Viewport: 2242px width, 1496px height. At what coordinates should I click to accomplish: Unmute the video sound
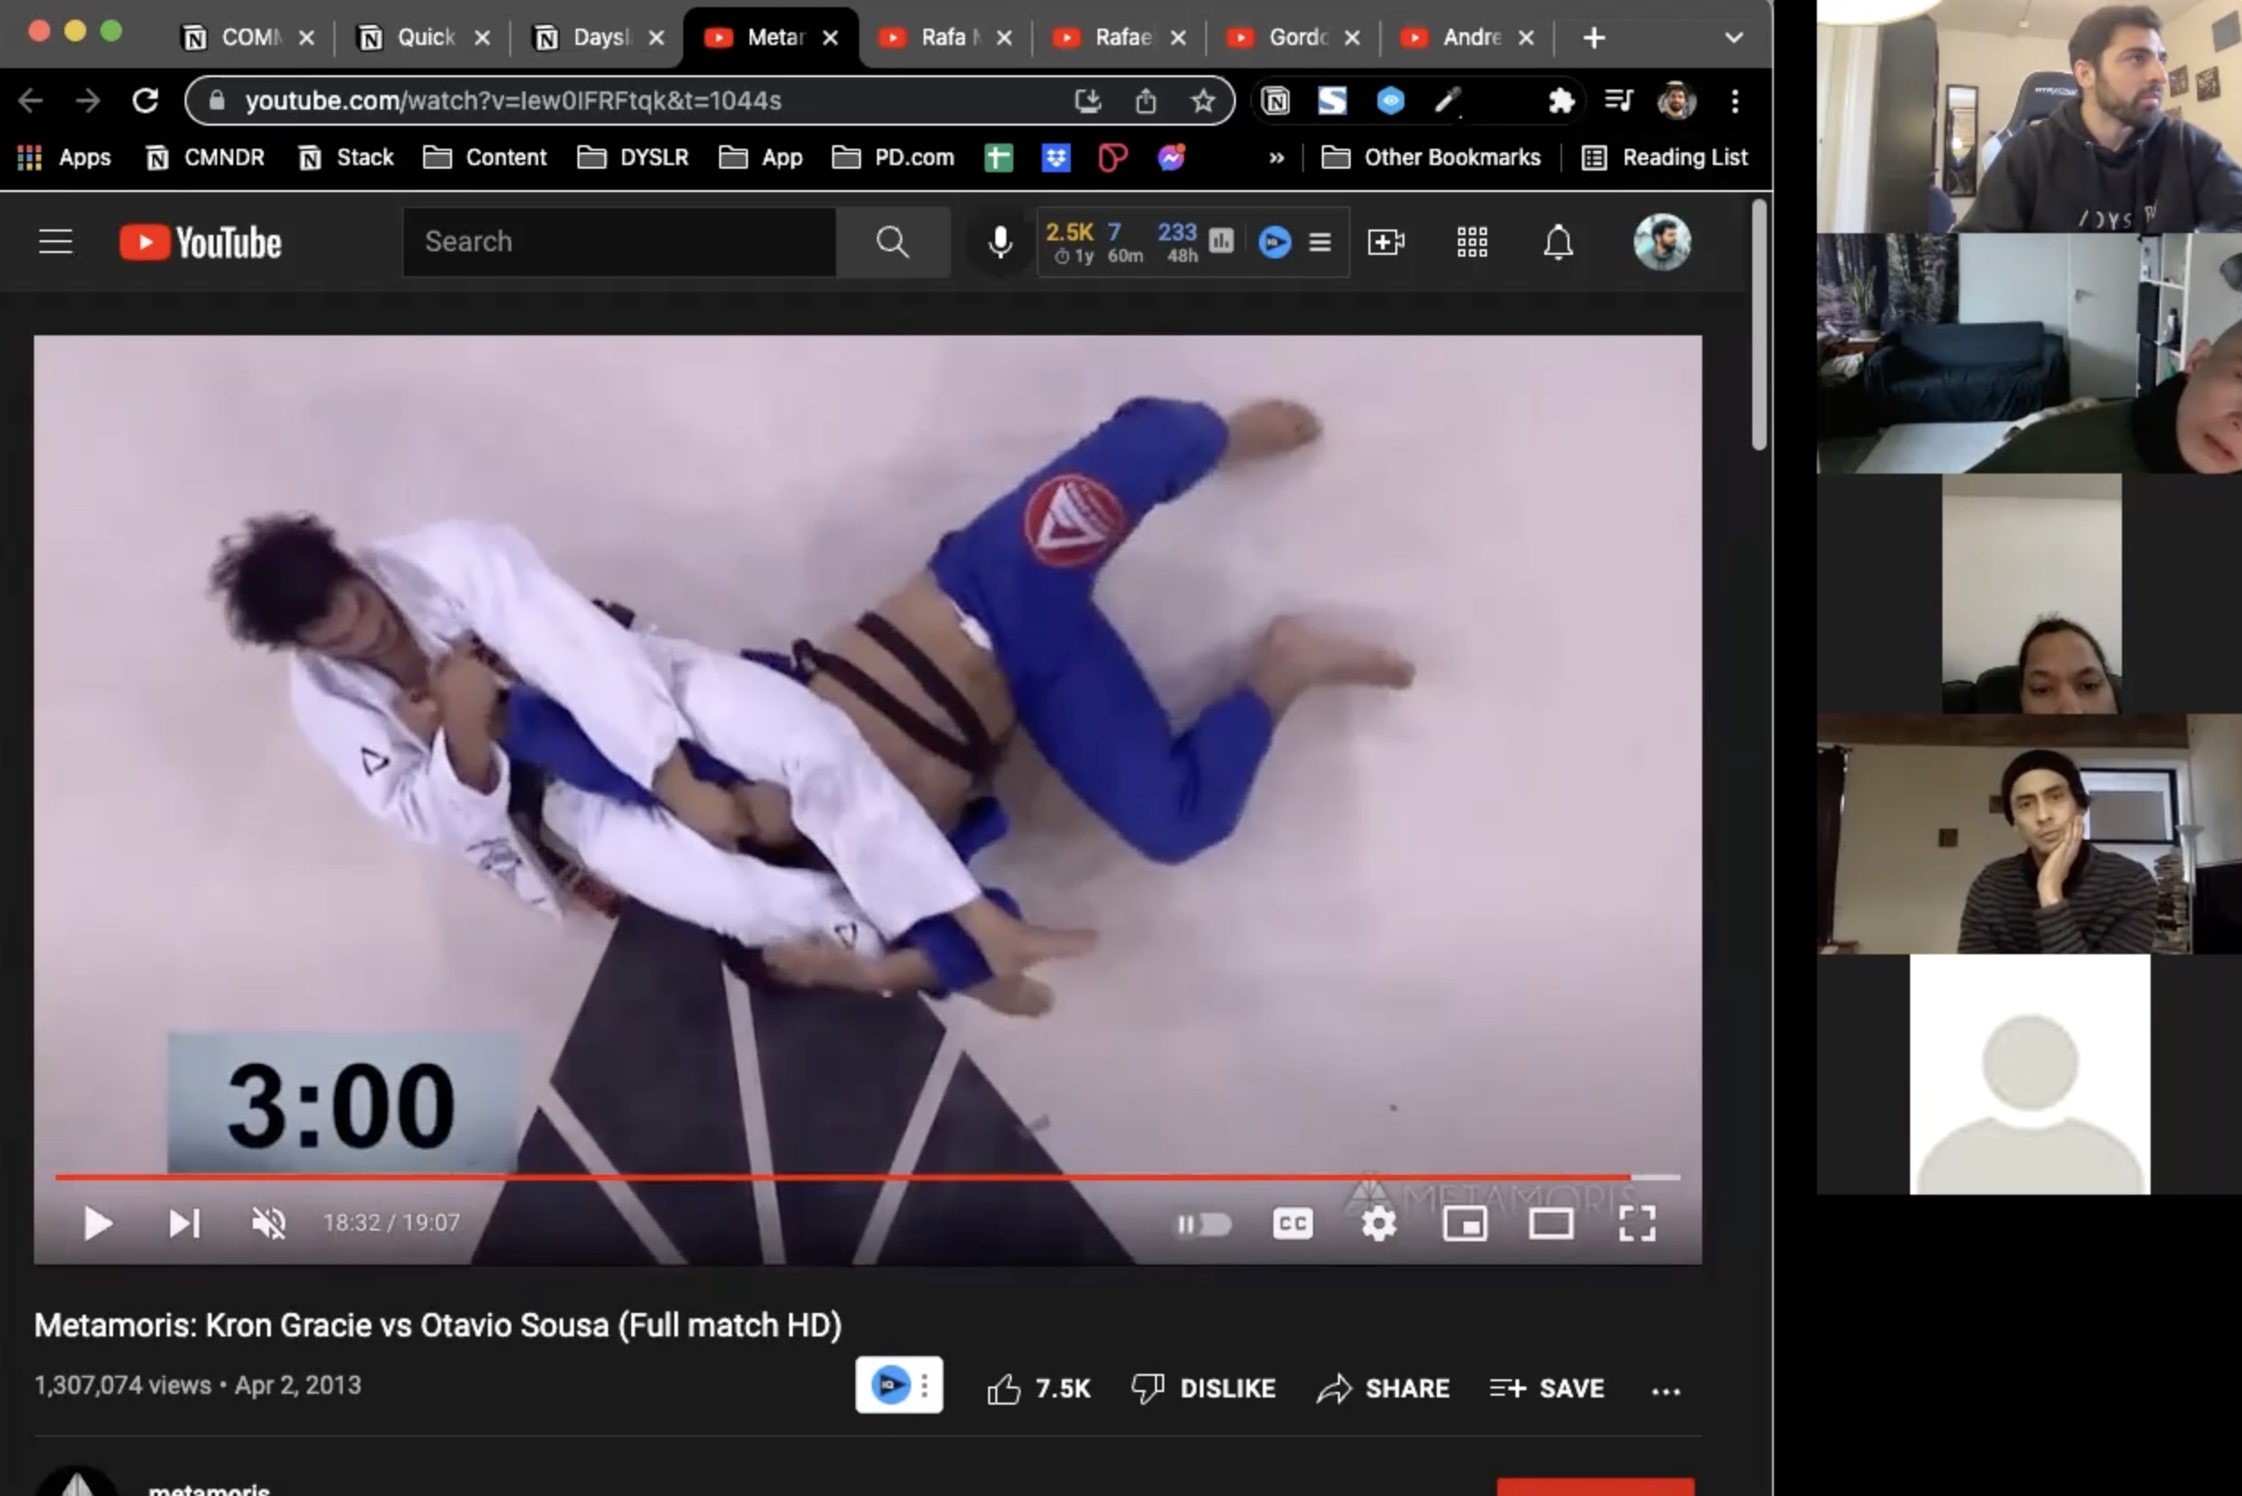(x=269, y=1223)
